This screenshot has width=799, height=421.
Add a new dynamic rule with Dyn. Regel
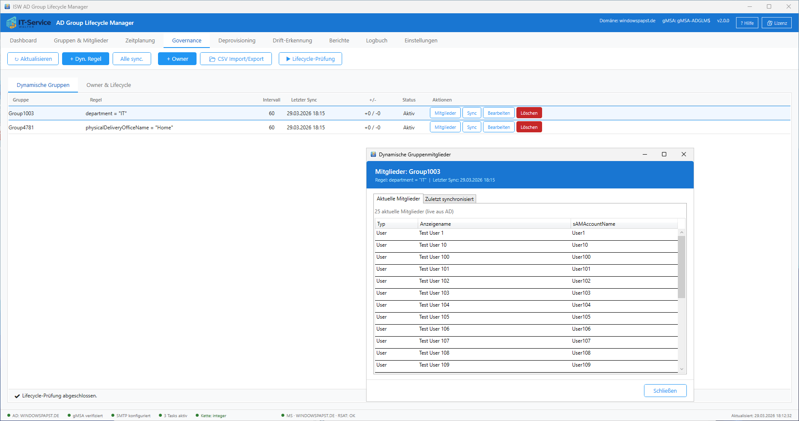[86, 59]
